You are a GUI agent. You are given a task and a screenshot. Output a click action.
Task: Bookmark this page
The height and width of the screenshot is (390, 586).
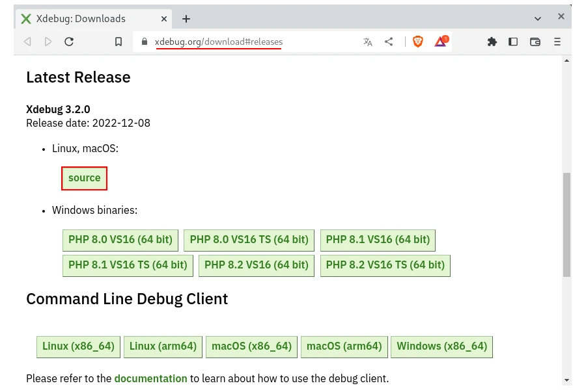pos(118,41)
